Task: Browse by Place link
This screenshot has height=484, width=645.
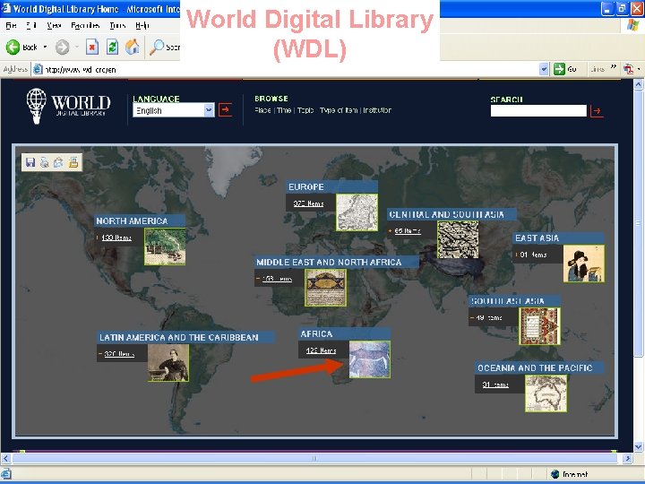Action: point(262,110)
